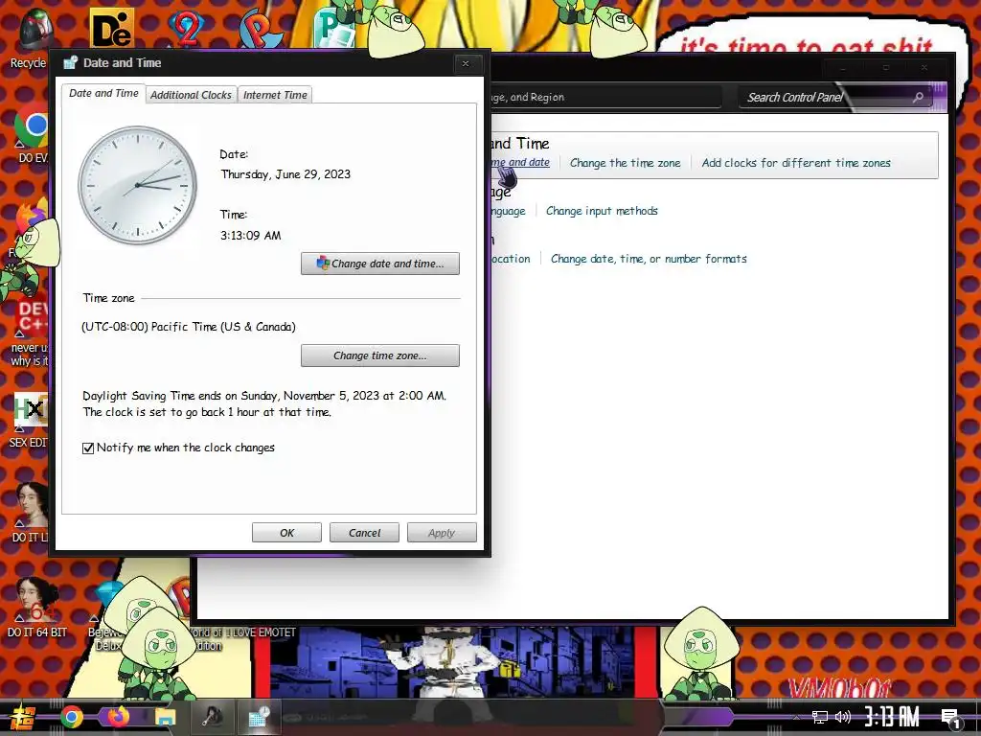This screenshot has height=736, width=981.
Task: Open the network tray icon
Action: click(820, 717)
